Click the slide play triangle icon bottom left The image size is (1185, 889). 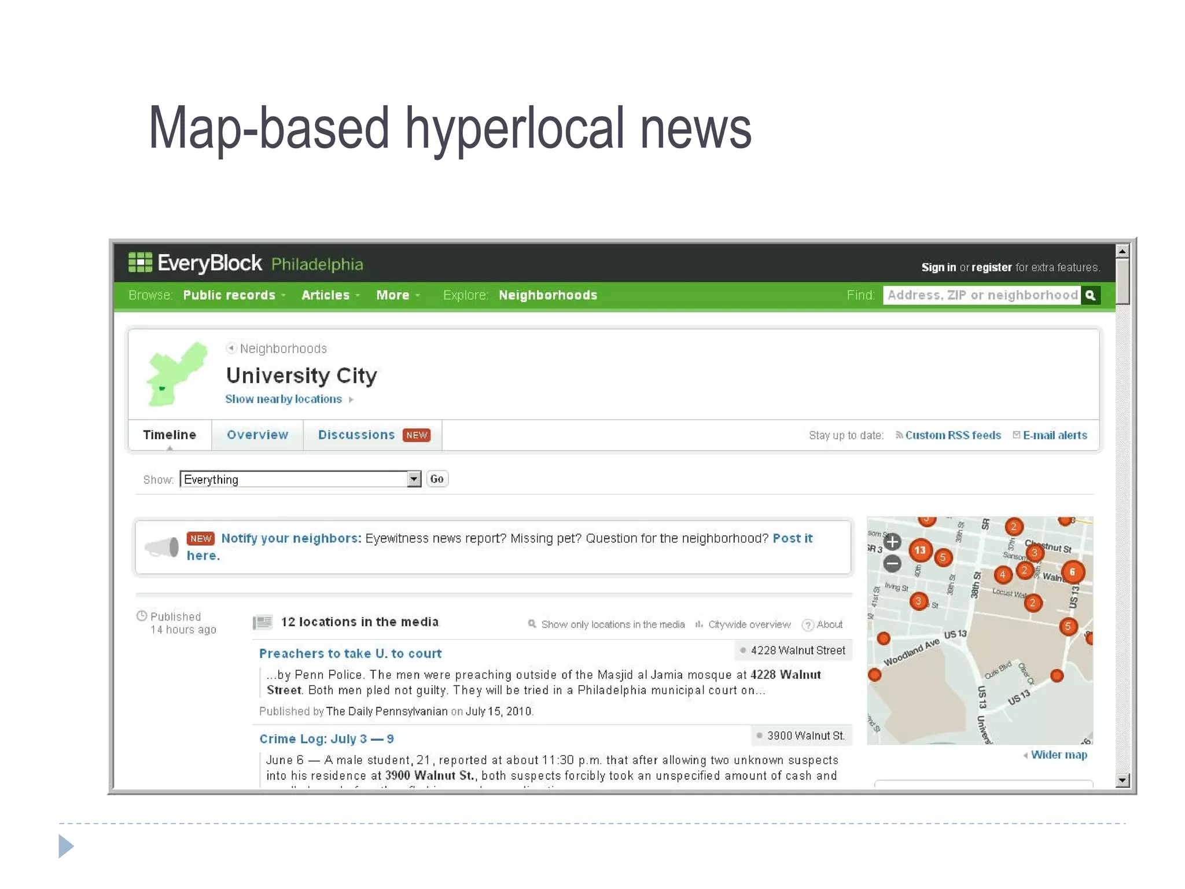66,846
